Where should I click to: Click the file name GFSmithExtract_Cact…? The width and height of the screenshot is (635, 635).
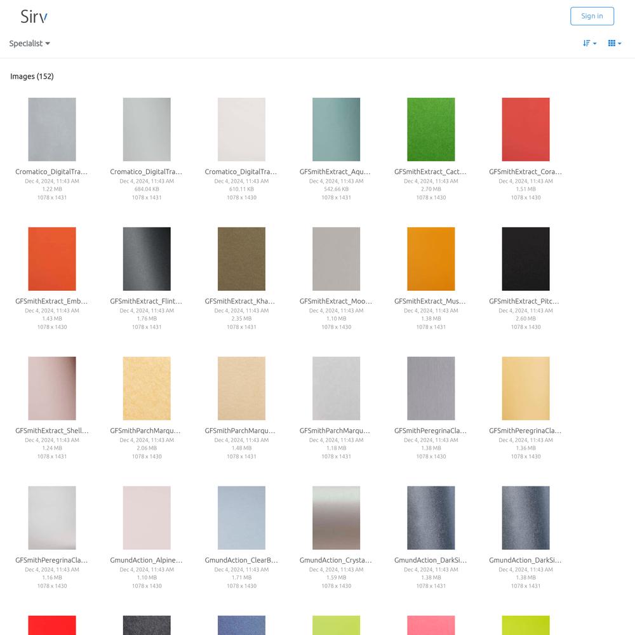pos(431,171)
